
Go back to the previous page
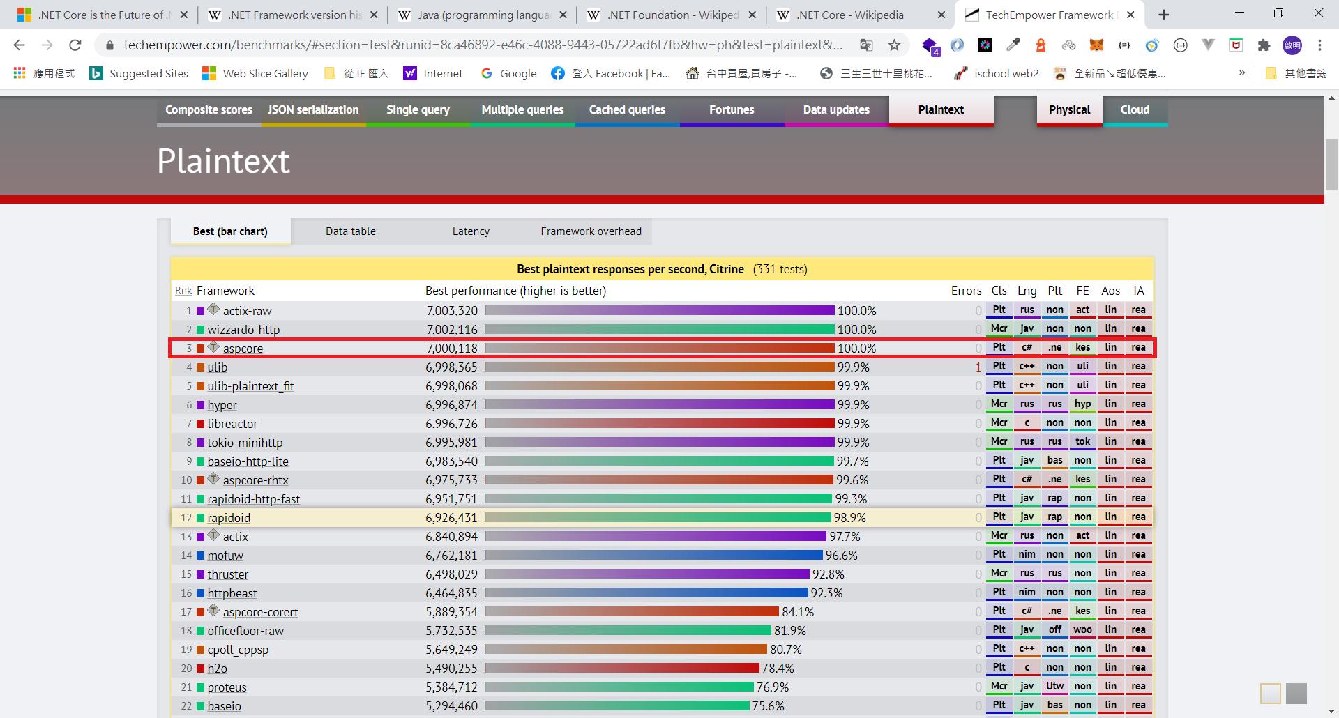click(19, 45)
